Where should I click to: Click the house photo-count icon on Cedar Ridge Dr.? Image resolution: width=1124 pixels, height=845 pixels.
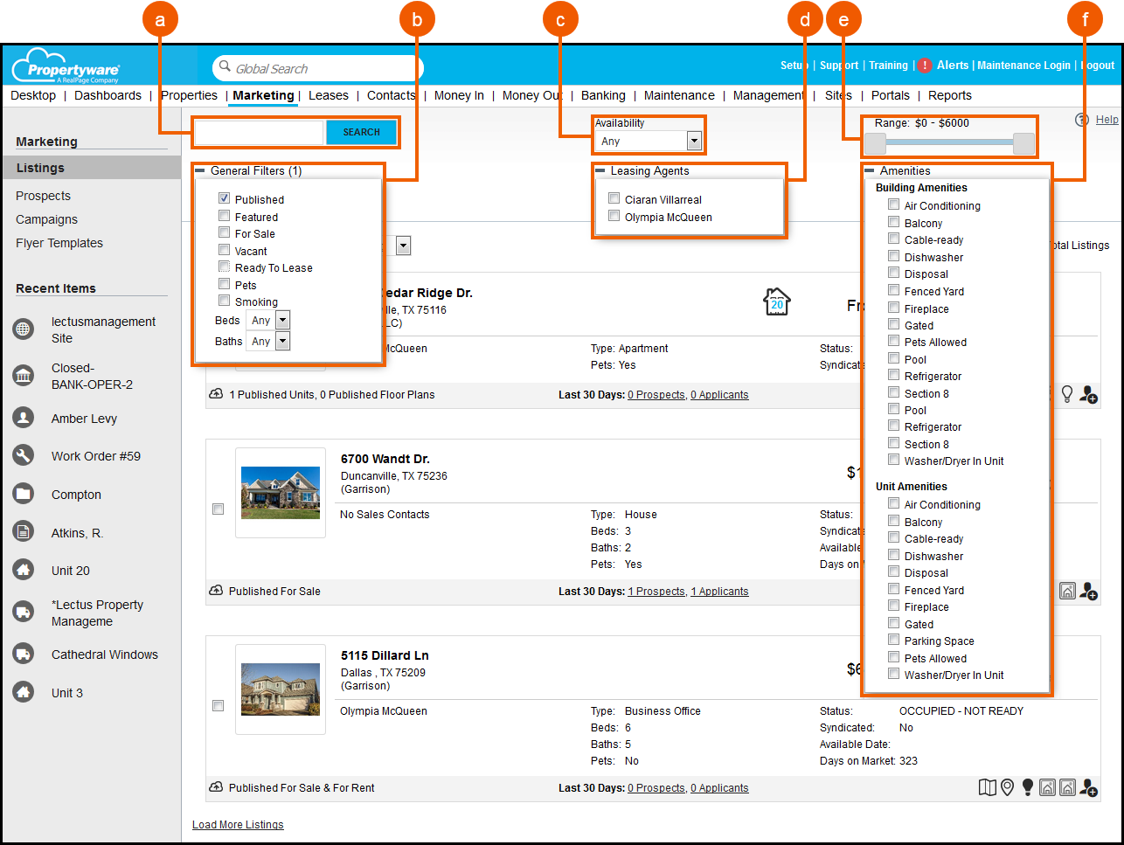776,300
